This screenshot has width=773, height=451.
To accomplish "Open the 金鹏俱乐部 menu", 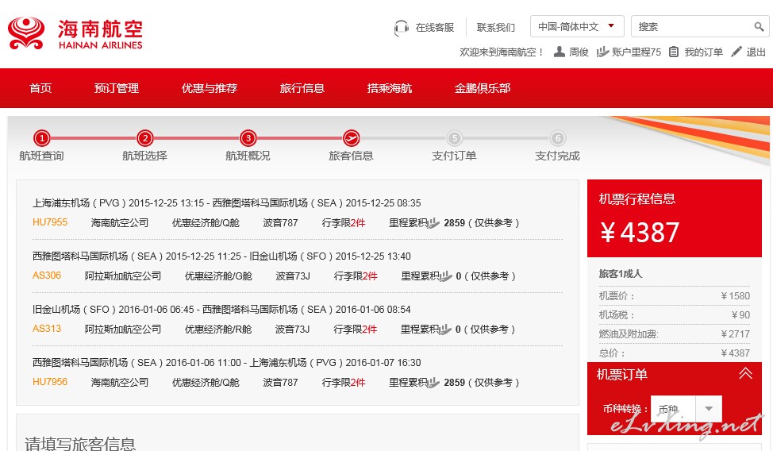I will (483, 88).
